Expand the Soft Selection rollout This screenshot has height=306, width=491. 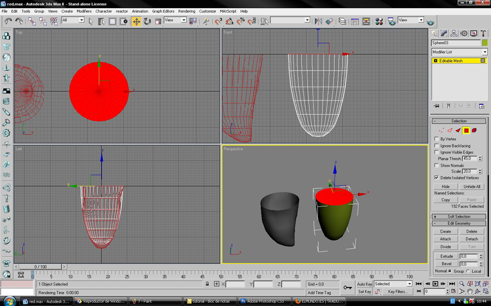coord(459,216)
